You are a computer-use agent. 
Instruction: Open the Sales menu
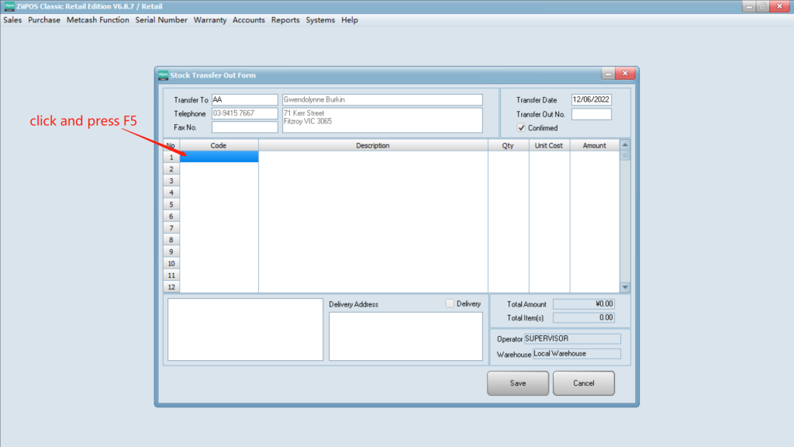point(12,20)
